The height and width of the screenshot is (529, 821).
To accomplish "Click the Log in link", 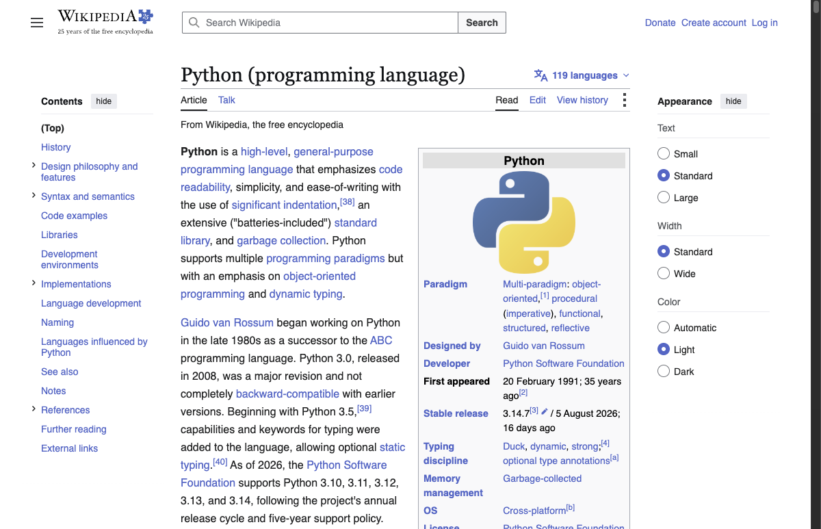I will [764, 23].
